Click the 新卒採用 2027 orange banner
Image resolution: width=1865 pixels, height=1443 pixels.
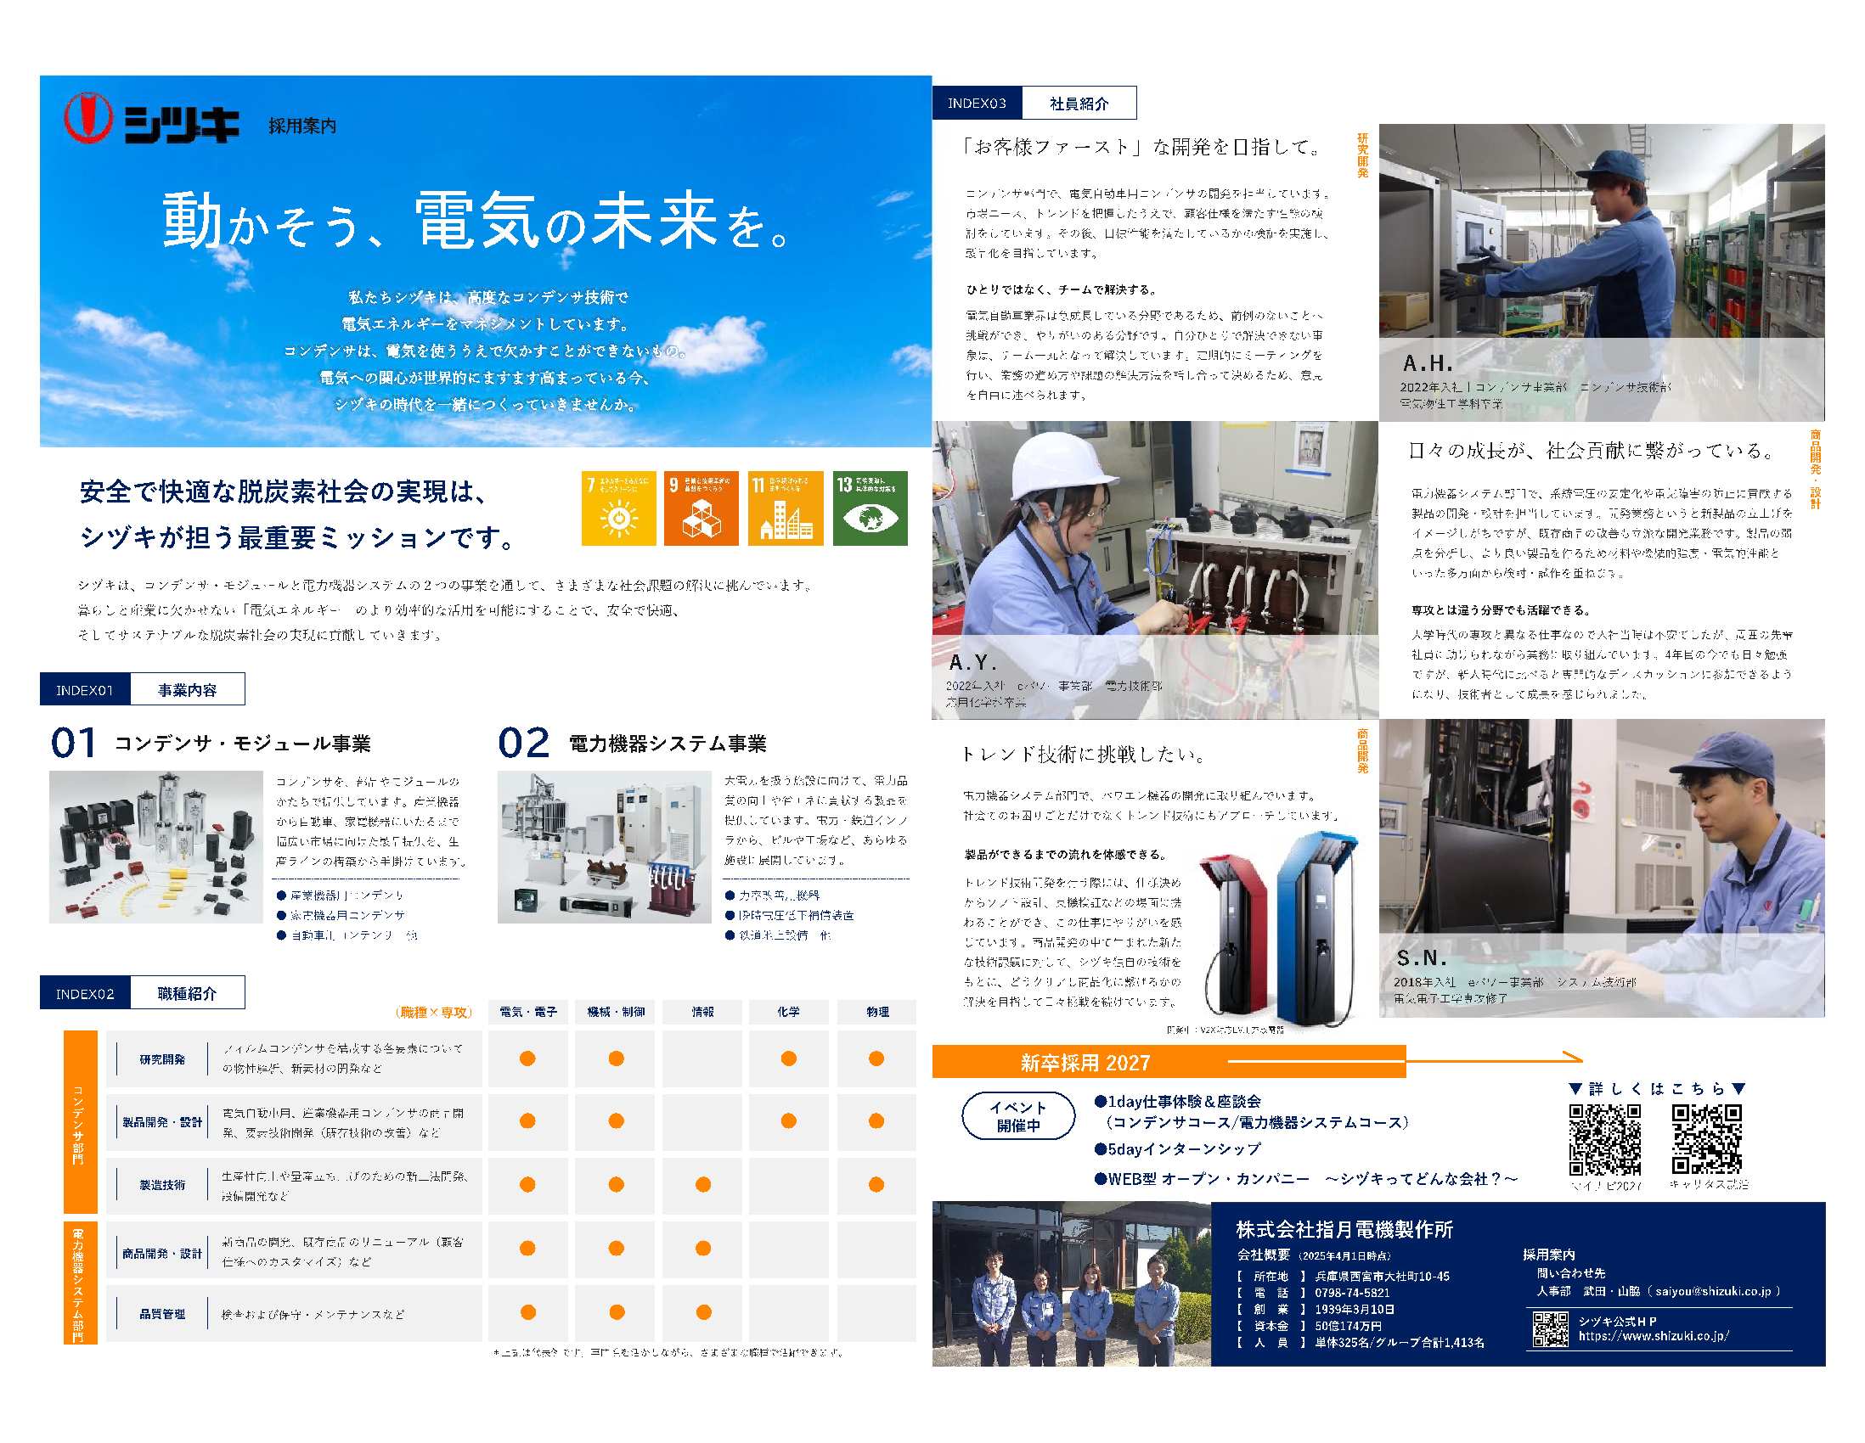coord(1169,1062)
